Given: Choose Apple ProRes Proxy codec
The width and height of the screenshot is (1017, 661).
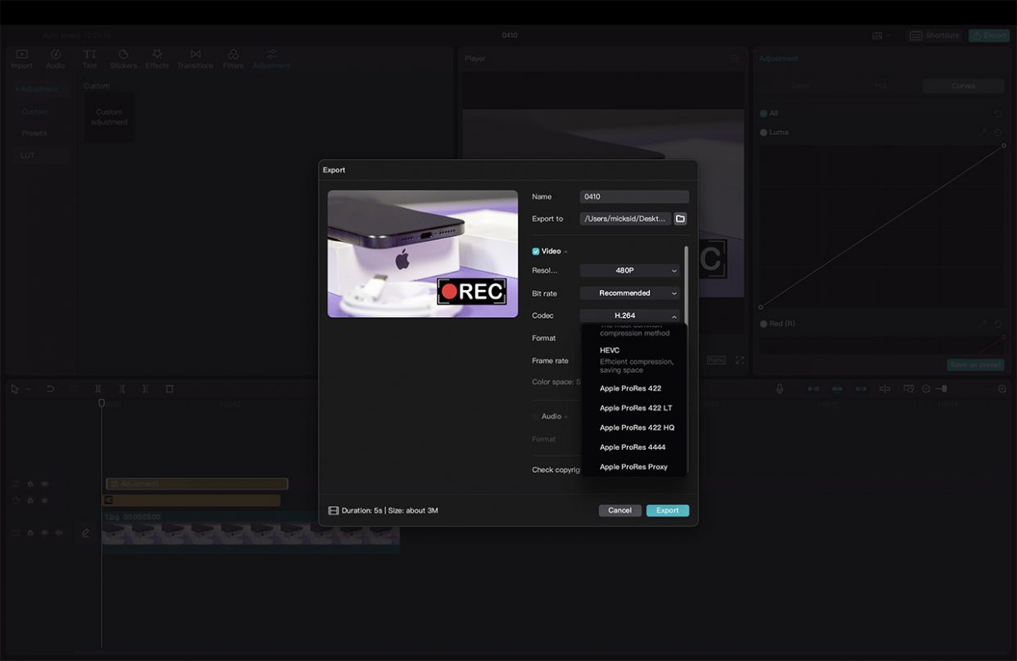Looking at the screenshot, I should click(633, 467).
